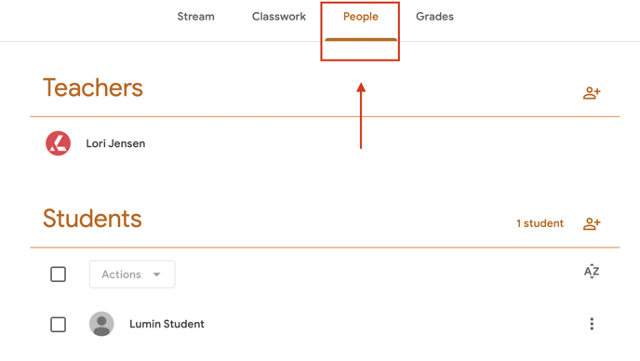The image size is (640, 361).
Task: Click the Lumin Student name
Action: pyautogui.click(x=167, y=324)
